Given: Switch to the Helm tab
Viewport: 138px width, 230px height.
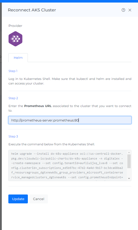Looking at the screenshot, I should tap(18, 58).
